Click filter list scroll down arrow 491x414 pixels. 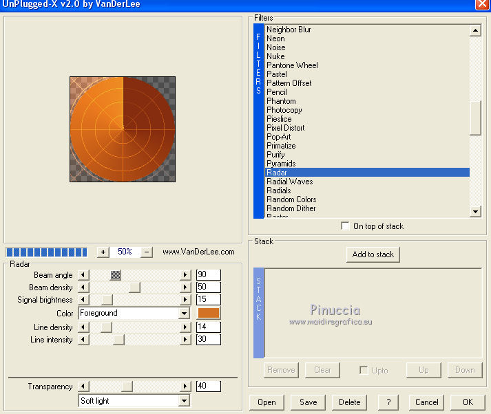click(475, 212)
